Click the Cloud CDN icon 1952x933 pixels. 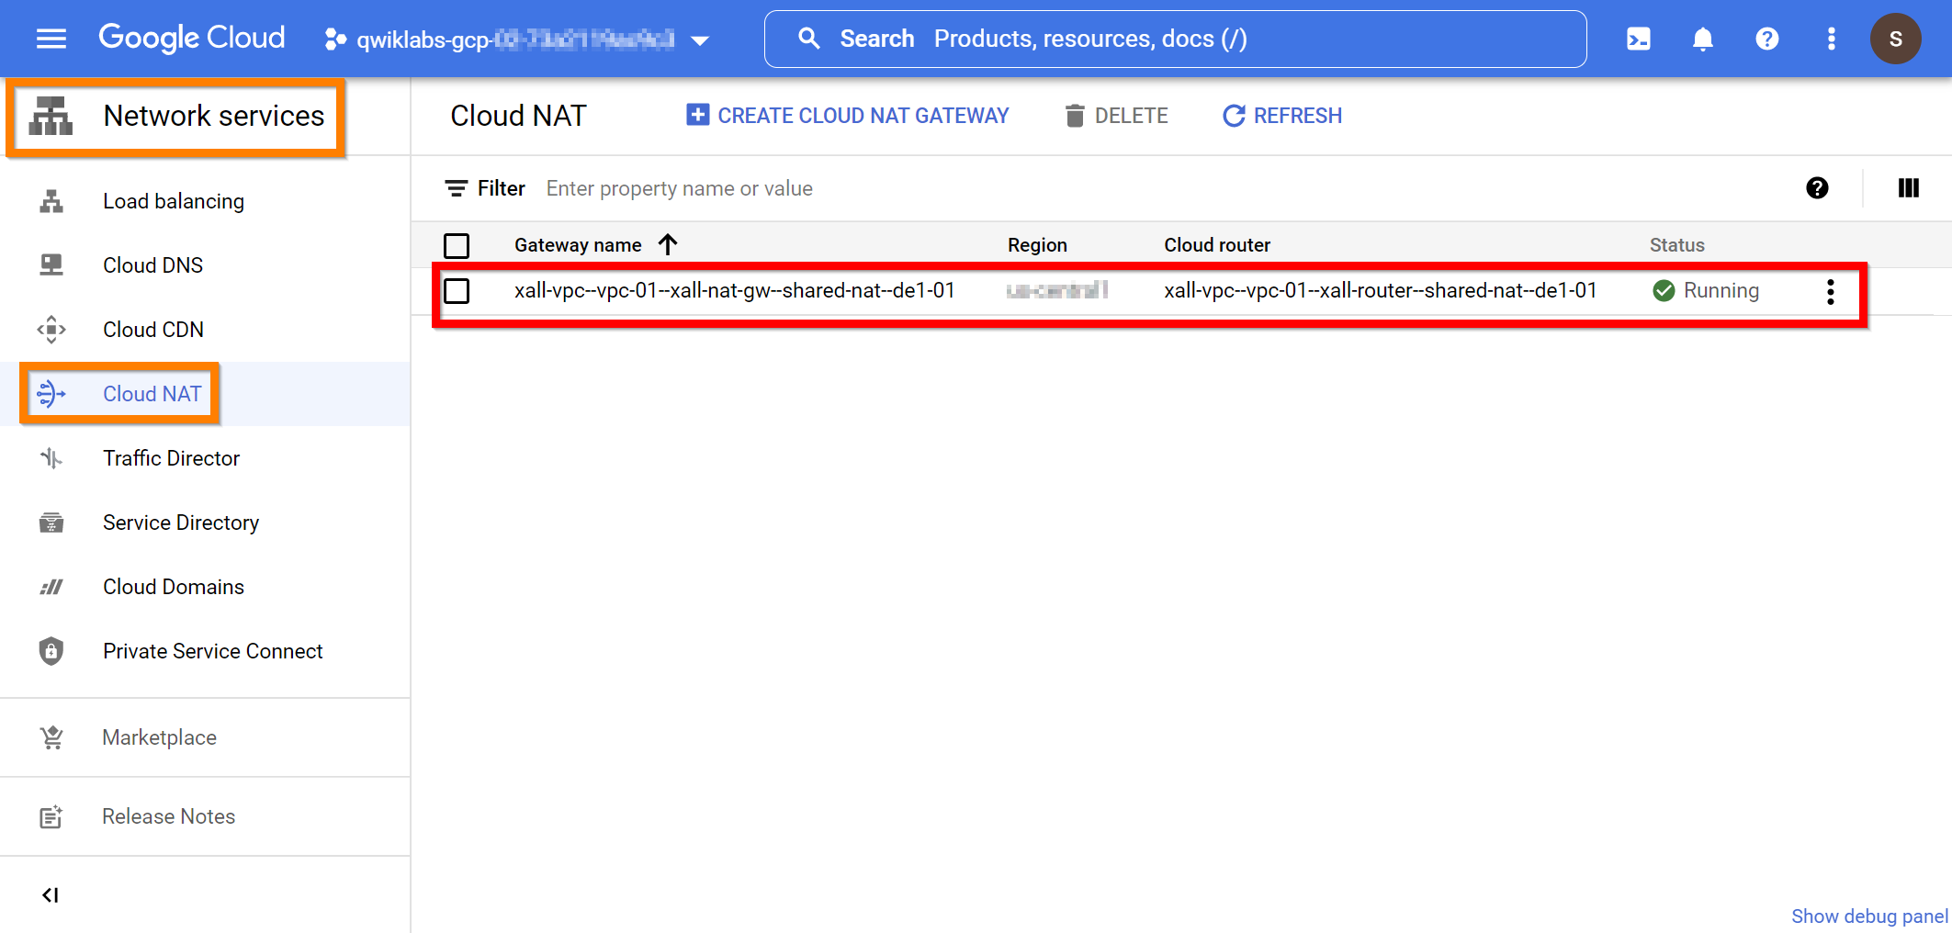pos(51,330)
